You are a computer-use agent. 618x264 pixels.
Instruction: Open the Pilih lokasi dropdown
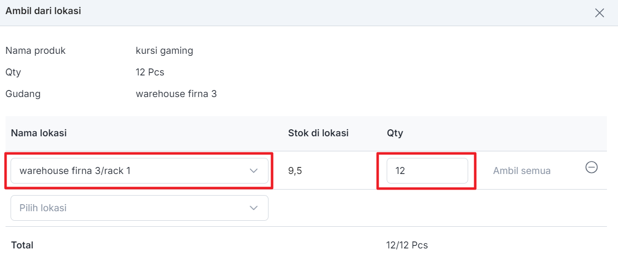pyautogui.click(x=139, y=208)
